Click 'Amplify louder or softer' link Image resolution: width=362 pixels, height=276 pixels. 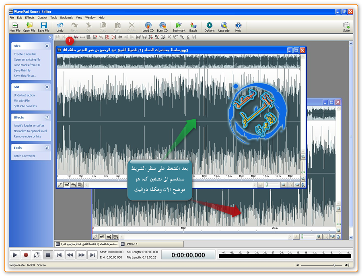click(x=29, y=125)
